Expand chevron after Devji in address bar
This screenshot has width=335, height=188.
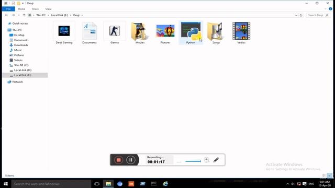pyautogui.click(x=82, y=15)
